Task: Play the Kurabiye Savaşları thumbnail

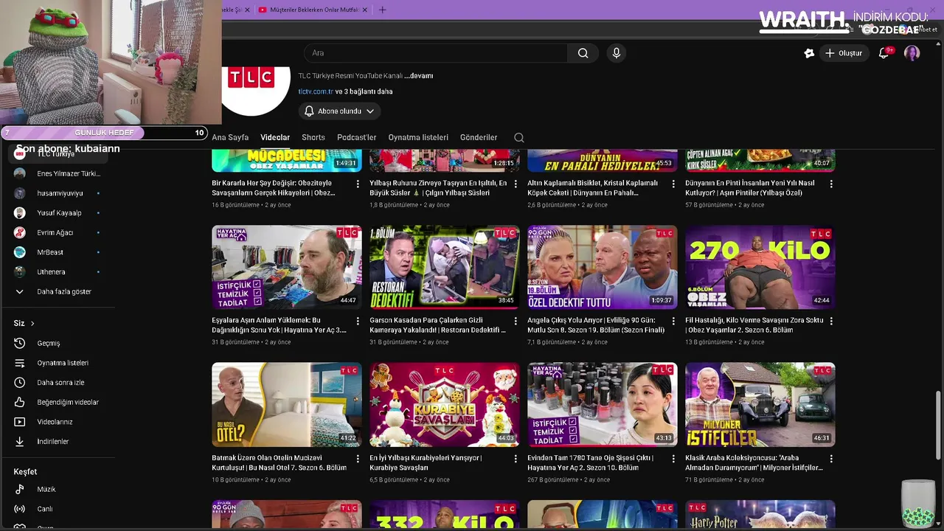Action: click(x=445, y=404)
